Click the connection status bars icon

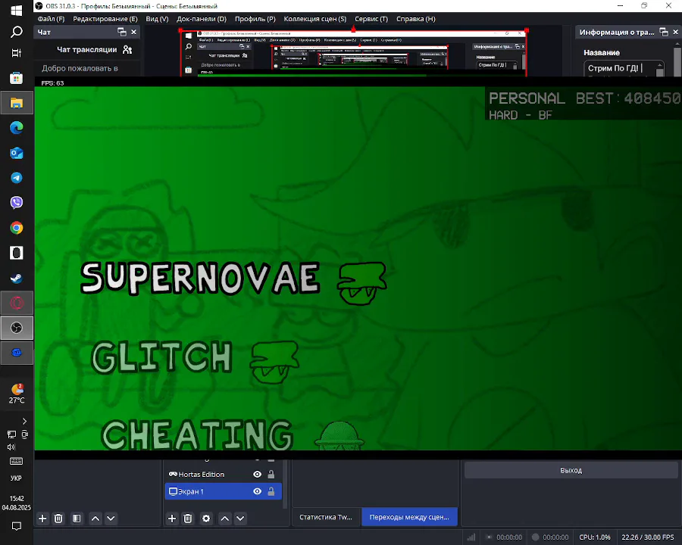471,537
